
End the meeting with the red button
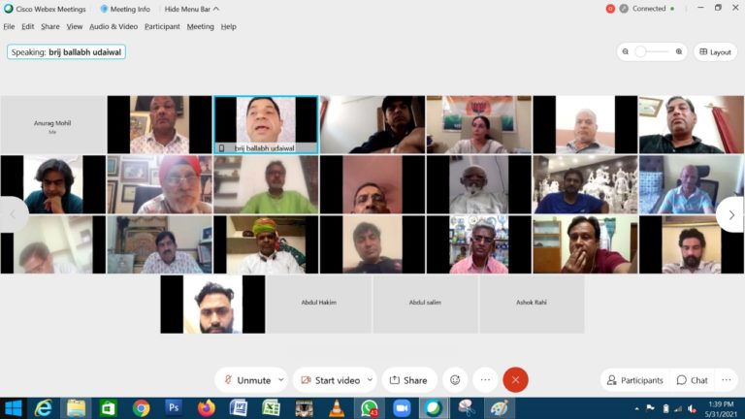516,380
